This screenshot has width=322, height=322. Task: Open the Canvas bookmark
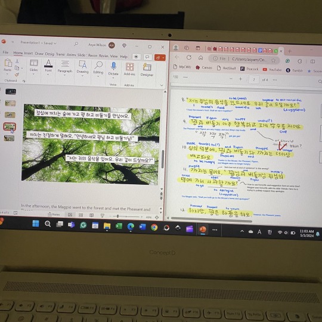pyautogui.click(x=204, y=67)
